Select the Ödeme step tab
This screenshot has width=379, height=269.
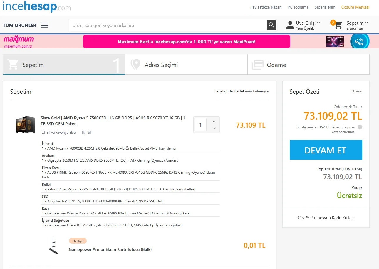pyautogui.click(x=308, y=65)
